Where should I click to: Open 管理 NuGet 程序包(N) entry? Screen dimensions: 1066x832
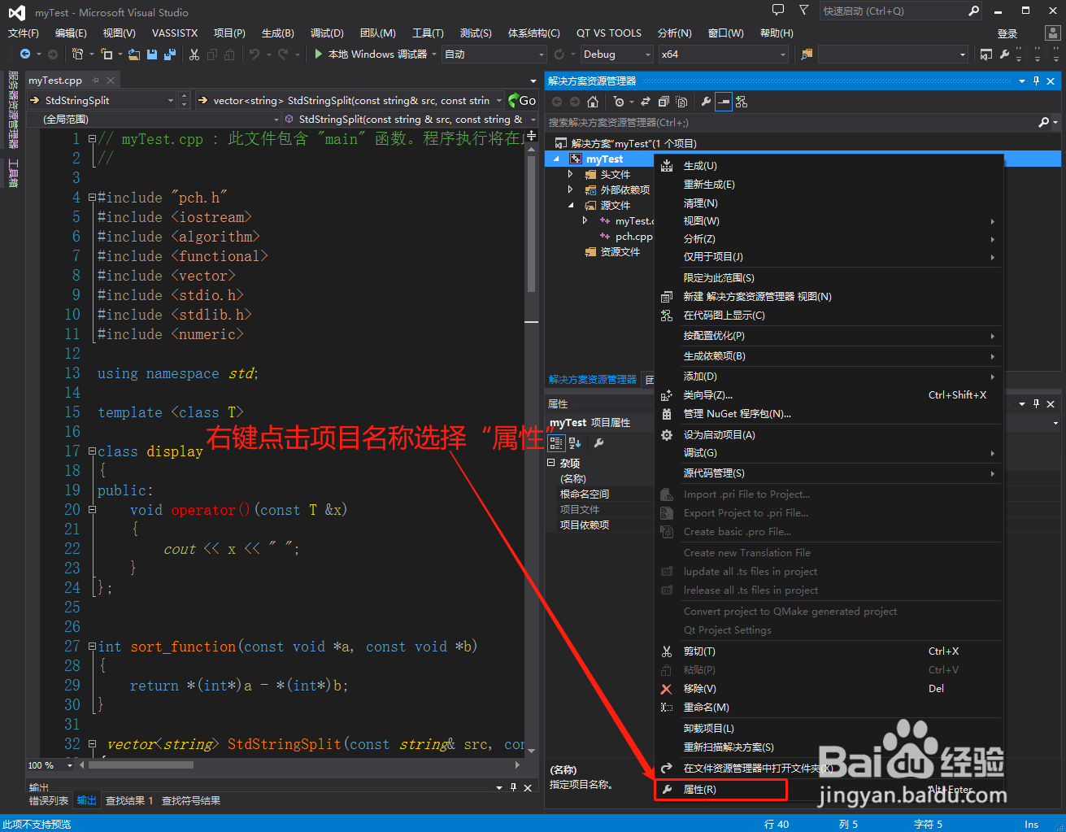click(x=829, y=414)
